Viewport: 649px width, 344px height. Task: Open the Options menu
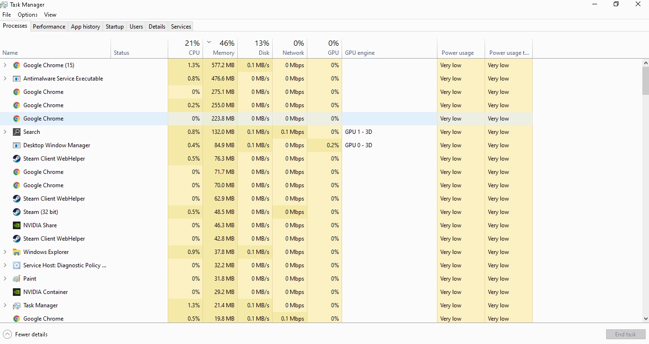coord(27,15)
